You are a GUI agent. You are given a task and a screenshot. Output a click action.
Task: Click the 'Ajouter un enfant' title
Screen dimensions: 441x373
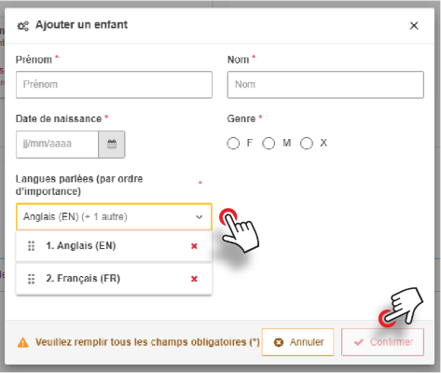[81, 24]
